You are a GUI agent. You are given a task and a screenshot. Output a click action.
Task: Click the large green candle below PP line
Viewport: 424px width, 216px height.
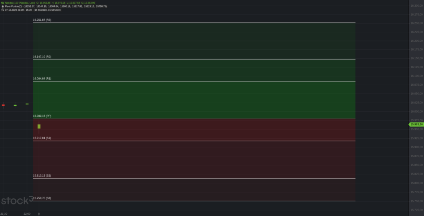39,127
